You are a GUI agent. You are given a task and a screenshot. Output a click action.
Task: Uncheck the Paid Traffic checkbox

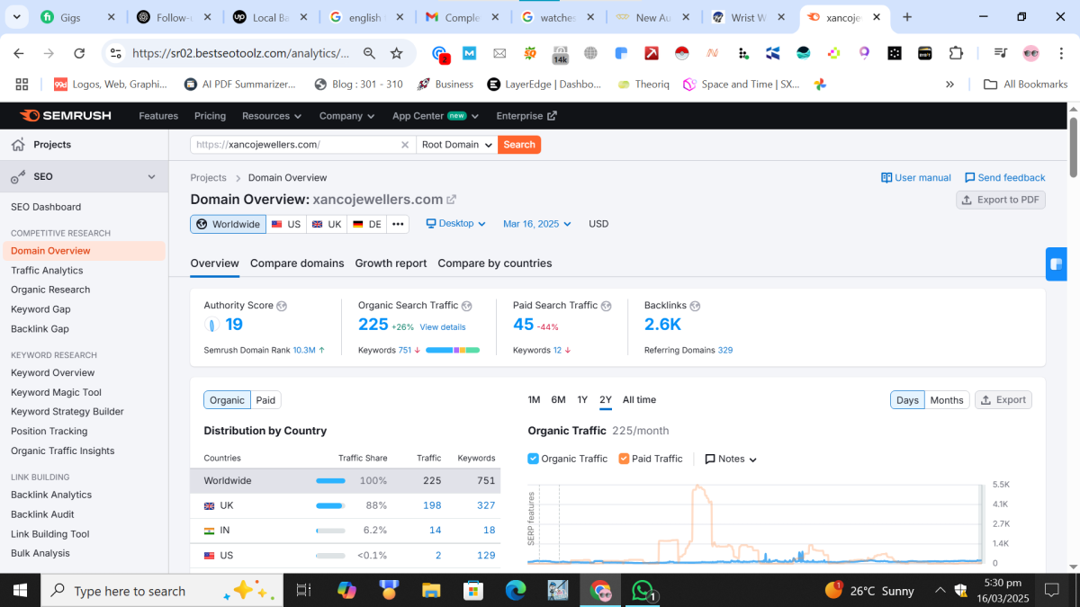(x=624, y=459)
